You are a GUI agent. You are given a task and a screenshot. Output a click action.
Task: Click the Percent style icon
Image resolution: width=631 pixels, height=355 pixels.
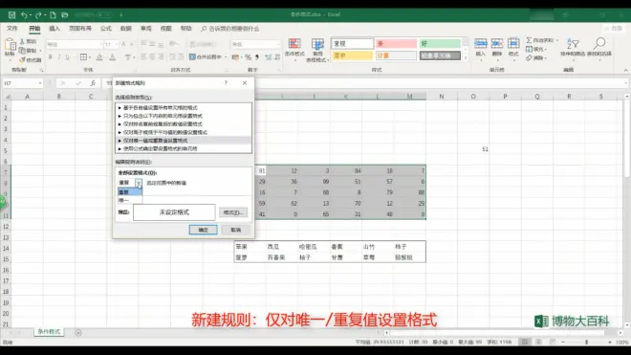click(248, 57)
